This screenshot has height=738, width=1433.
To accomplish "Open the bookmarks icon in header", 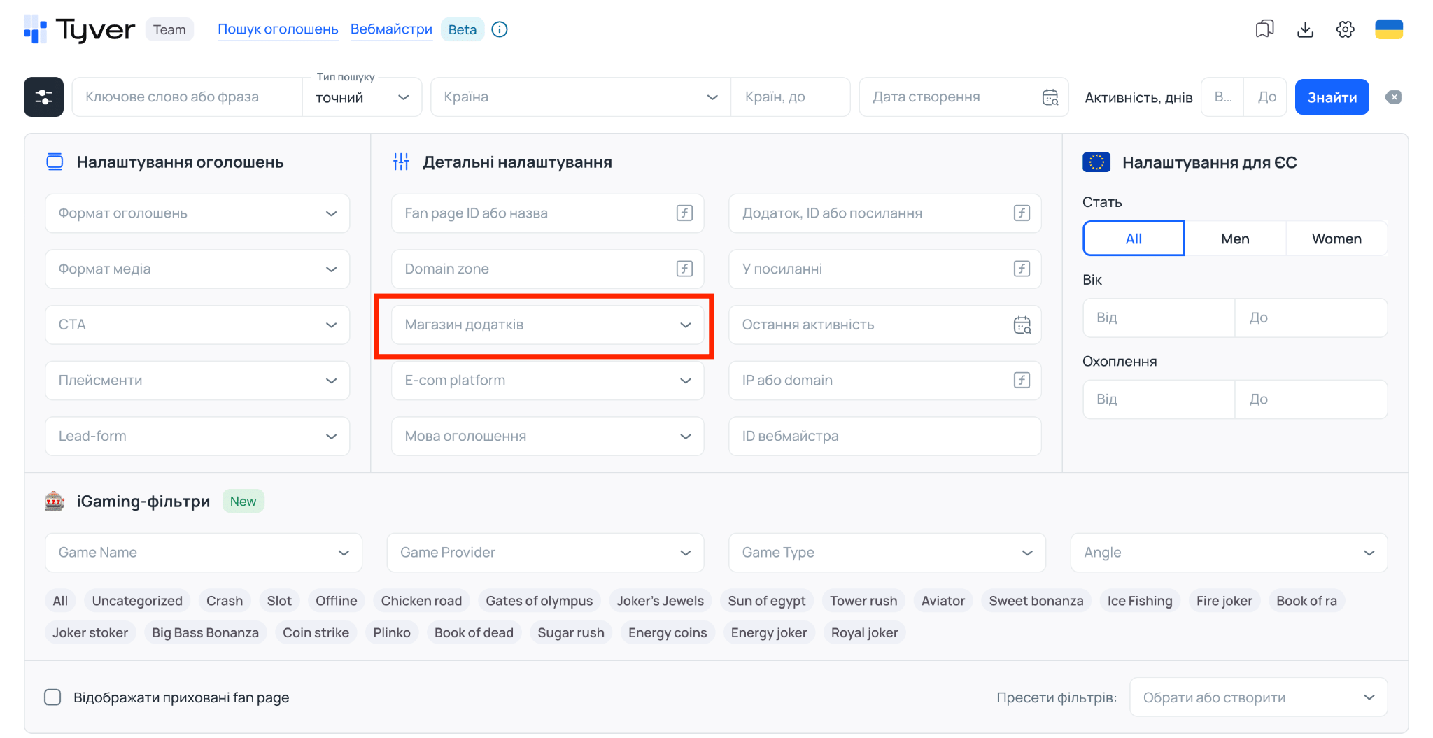I will [x=1264, y=29].
